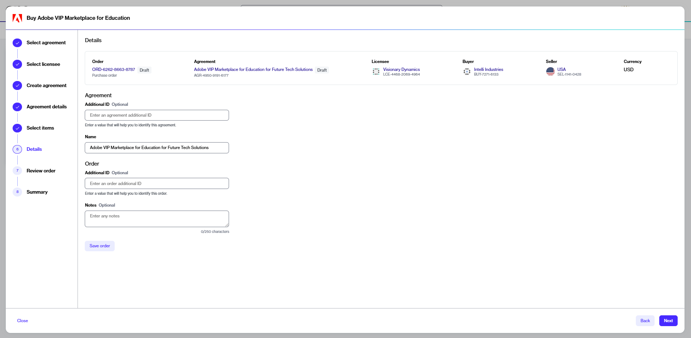Click the Adobe logo icon in header

pyautogui.click(x=17, y=18)
